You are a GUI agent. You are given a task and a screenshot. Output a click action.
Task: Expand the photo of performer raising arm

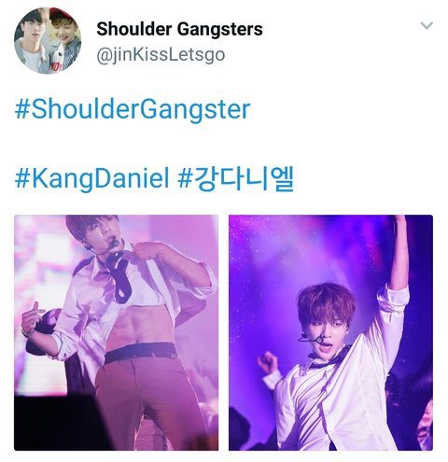(x=330, y=332)
